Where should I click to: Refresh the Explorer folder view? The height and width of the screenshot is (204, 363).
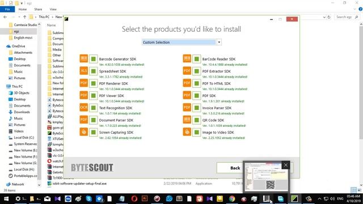[329, 17]
